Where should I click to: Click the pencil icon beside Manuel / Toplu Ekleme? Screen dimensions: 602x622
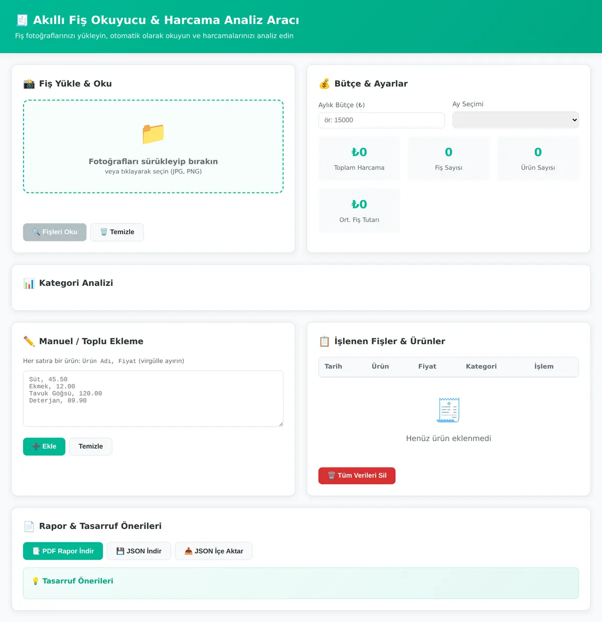[29, 342]
